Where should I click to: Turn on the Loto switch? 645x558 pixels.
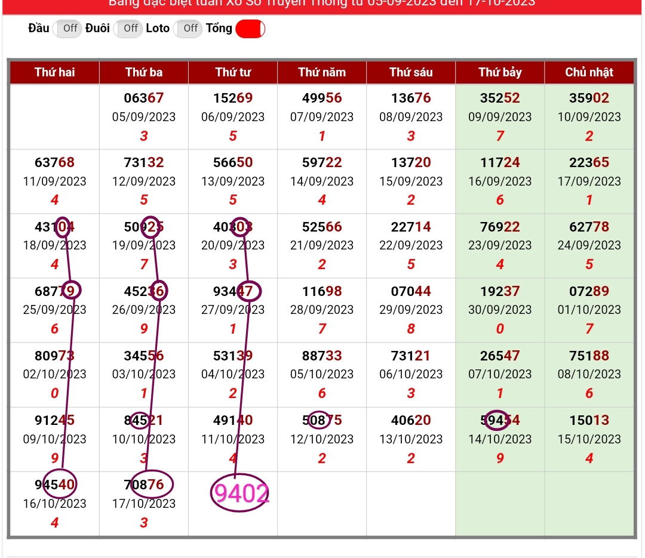coord(188,29)
